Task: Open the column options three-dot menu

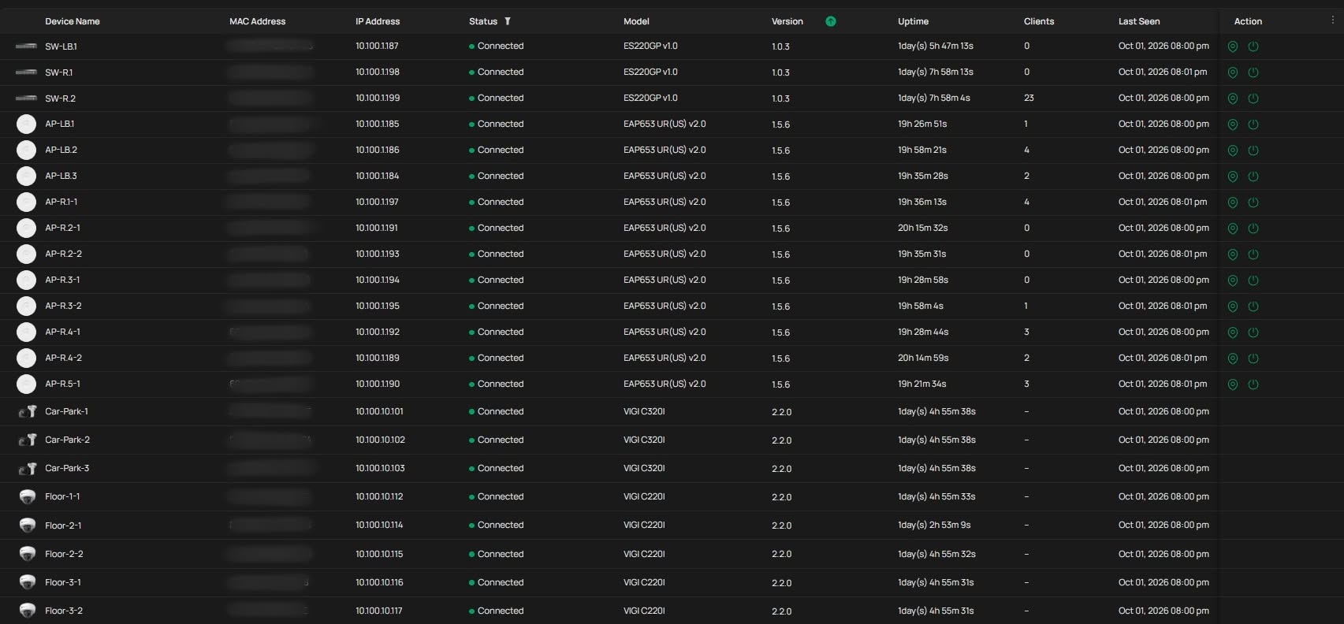Action: click(1332, 20)
